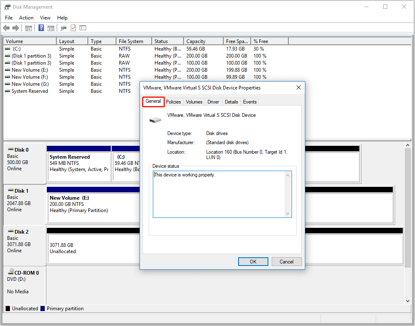Click the 17.93 GB free space cell

235,49
